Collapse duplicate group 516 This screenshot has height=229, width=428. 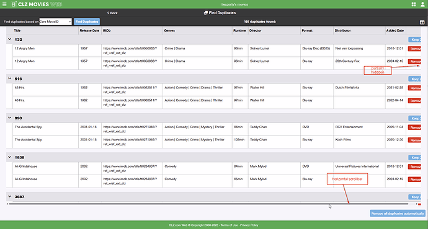(9, 79)
